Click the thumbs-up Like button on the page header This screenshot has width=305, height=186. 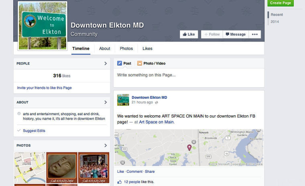coord(189,34)
